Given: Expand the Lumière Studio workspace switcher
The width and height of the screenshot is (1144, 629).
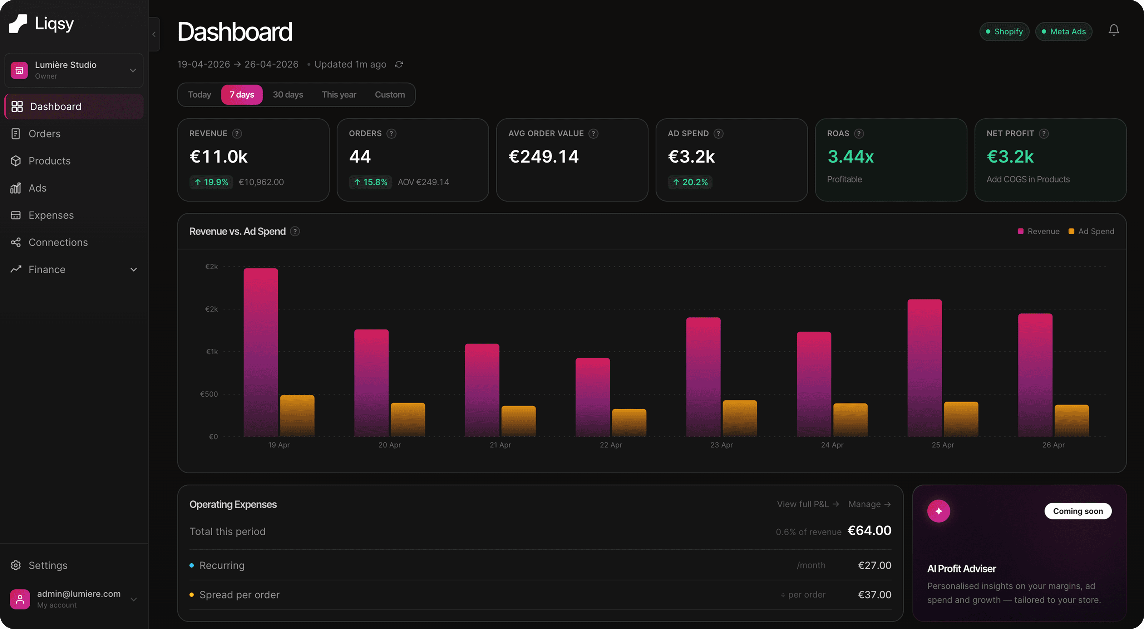Looking at the screenshot, I should pyautogui.click(x=133, y=70).
